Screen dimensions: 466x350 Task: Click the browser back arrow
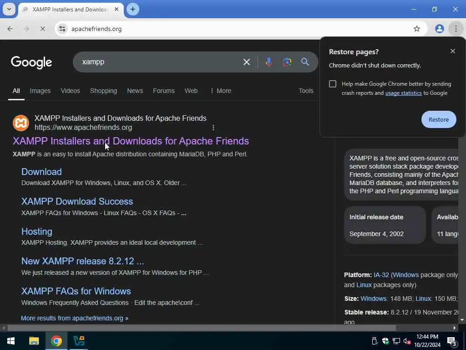(x=10, y=29)
